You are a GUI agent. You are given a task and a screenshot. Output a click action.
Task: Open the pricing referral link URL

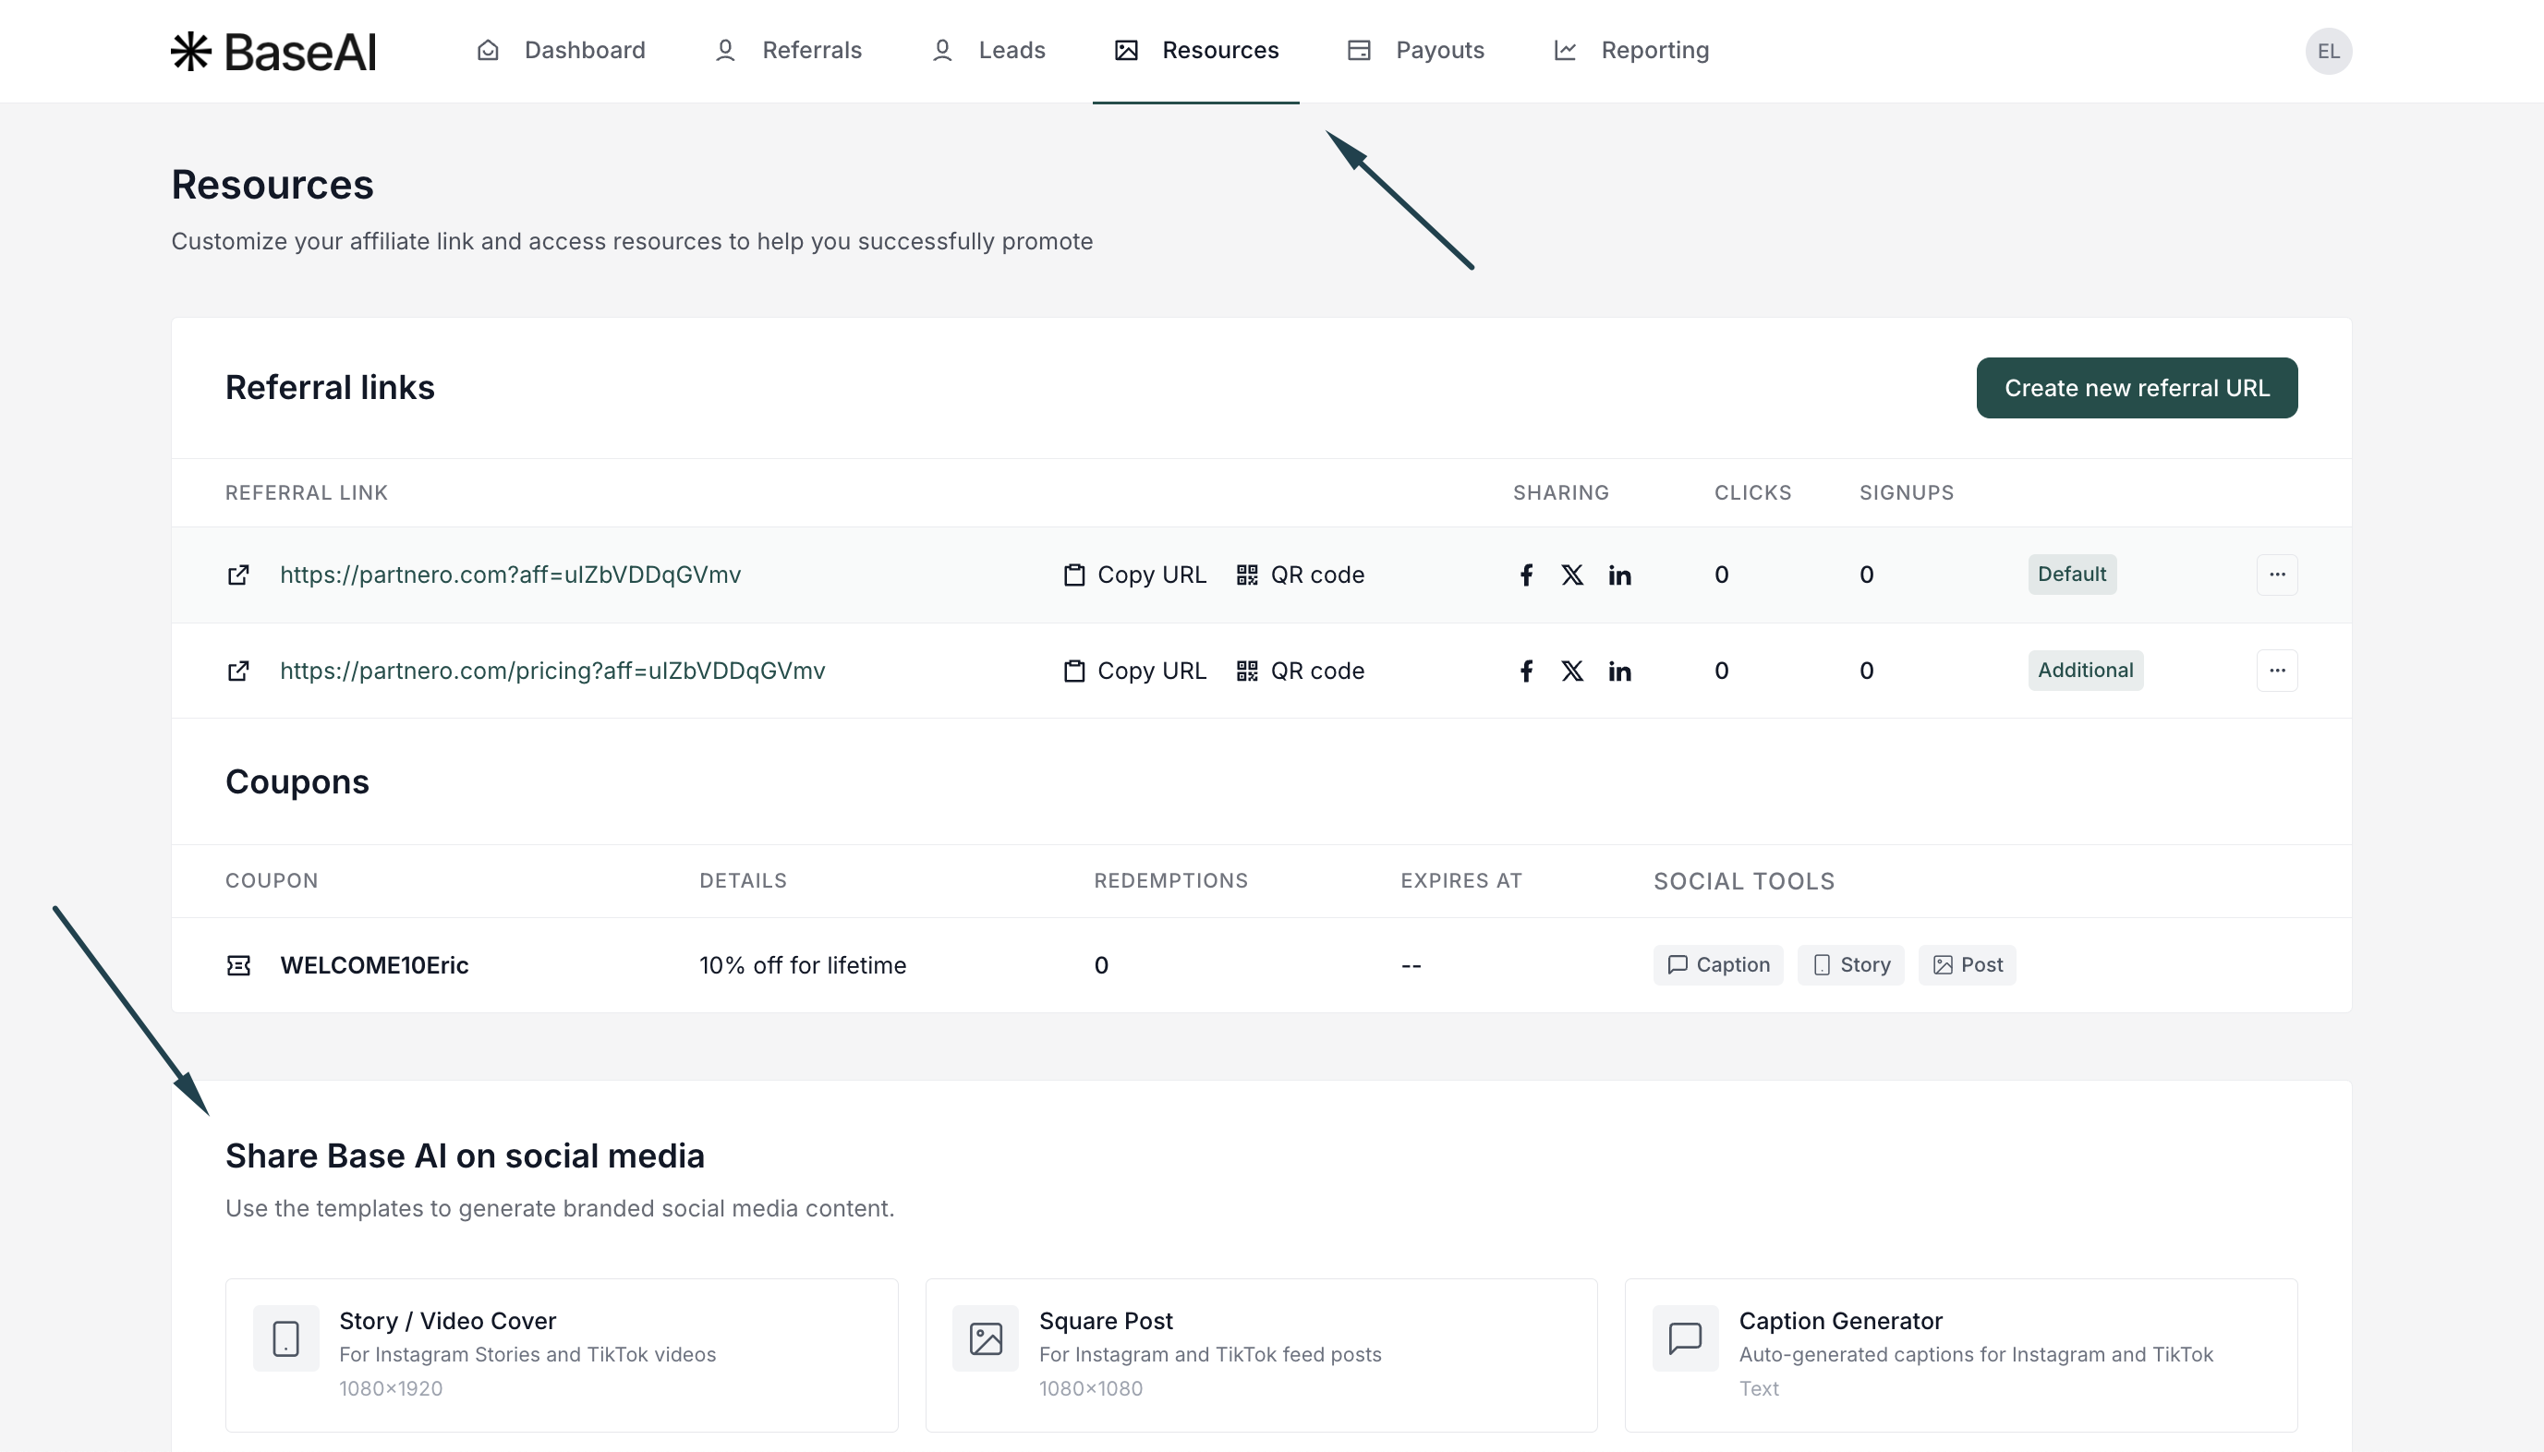552,672
